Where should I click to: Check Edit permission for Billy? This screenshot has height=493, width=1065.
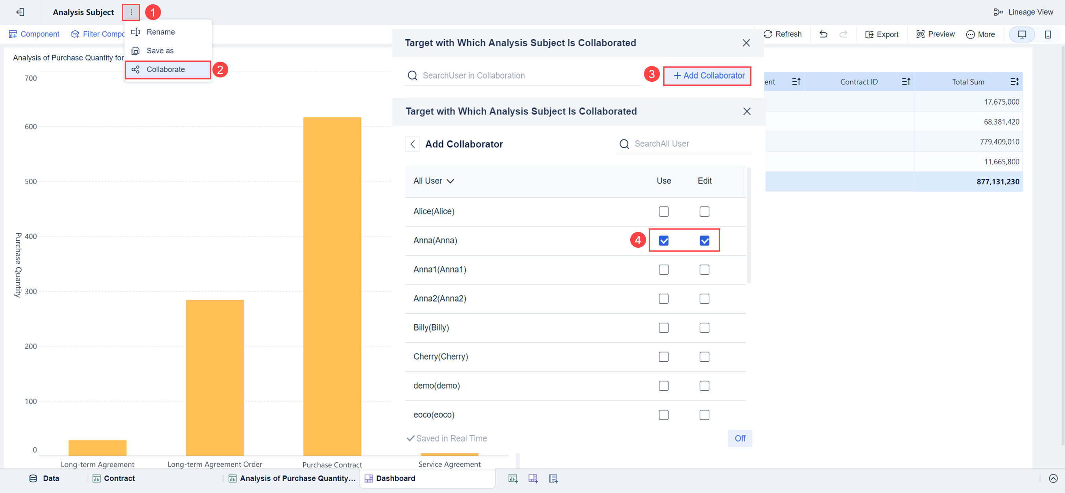pos(705,327)
